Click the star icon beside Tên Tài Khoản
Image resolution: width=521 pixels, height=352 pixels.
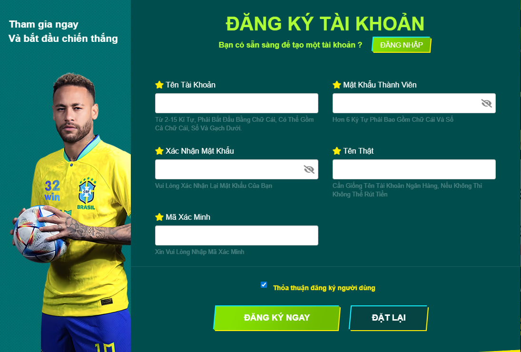(x=159, y=85)
